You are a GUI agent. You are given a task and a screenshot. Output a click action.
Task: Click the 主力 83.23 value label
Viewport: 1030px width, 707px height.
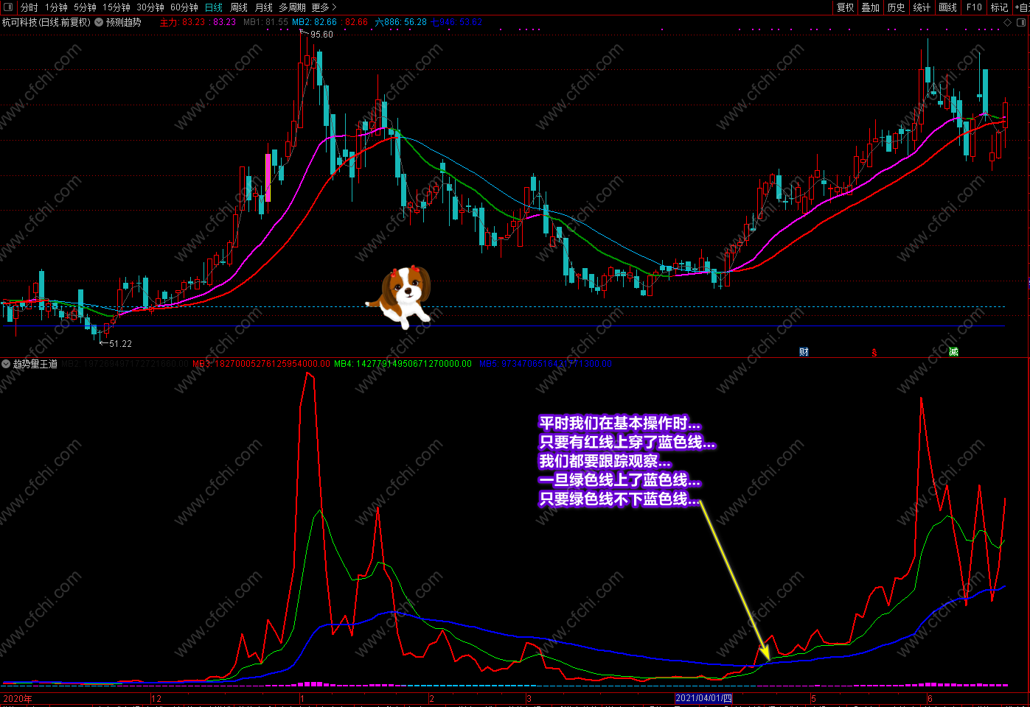[x=183, y=22]
